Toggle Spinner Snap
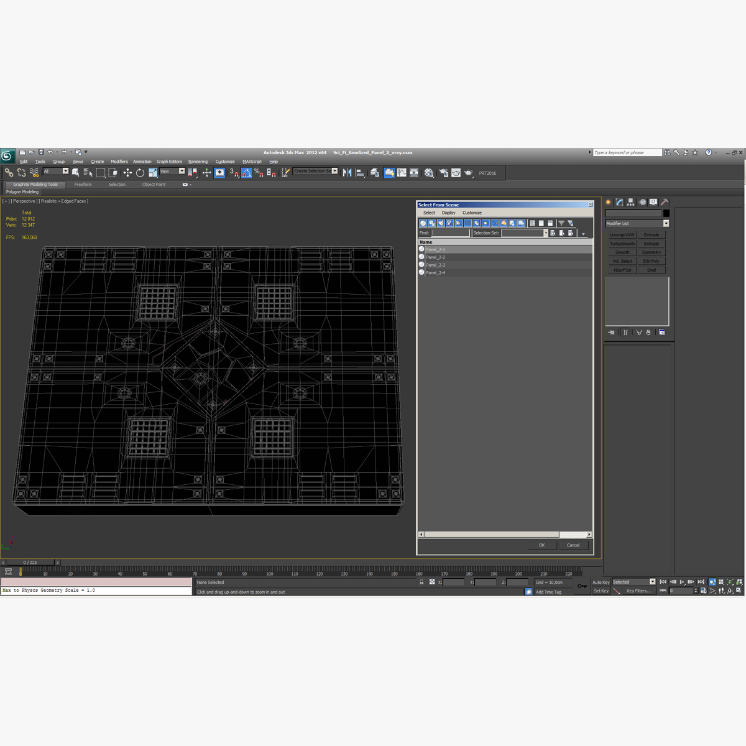This screenshot has height=746, width=746. 272,173
